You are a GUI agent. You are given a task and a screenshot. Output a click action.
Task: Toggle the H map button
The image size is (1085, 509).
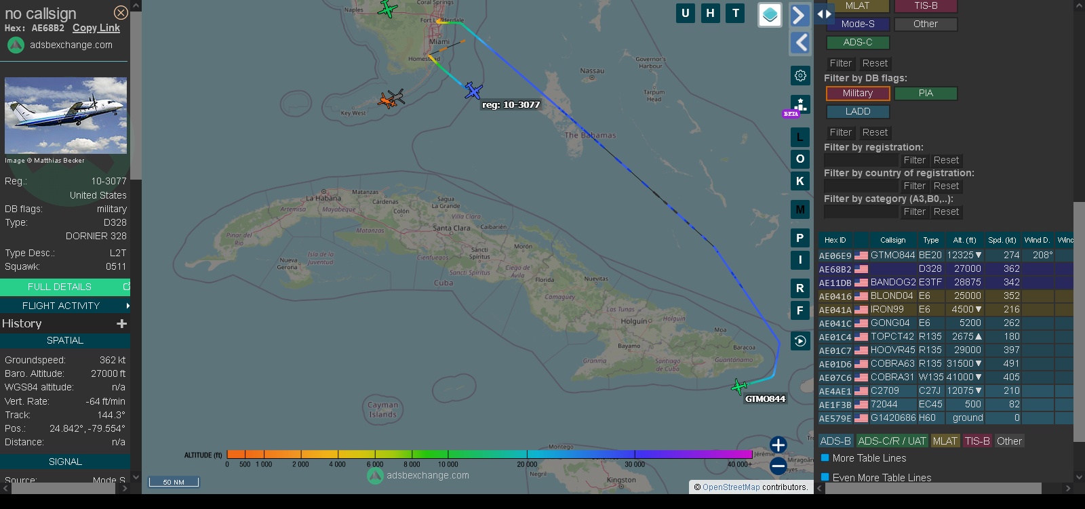(711, 13)
